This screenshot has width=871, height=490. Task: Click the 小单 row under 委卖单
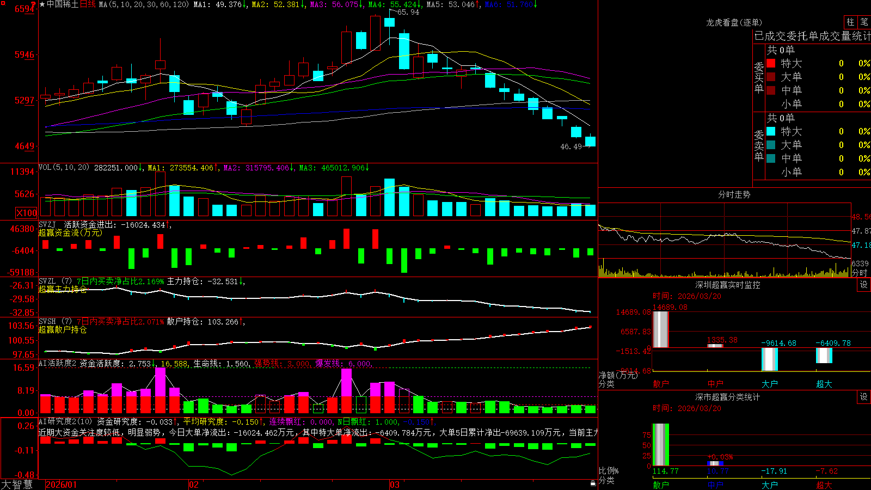tap(819, 172)
